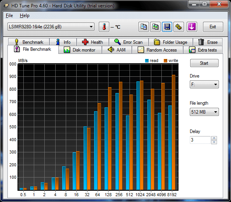Viewport: 231px width, 202px height.
Task: Open the File menu
Action: coord(9,16)
